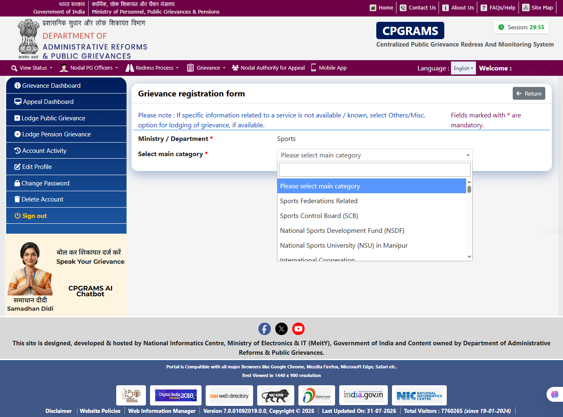Screen dimensions: 563x417
Task: Choose National Sports Development Fund (NSDF) option
Action: (372, 231)
